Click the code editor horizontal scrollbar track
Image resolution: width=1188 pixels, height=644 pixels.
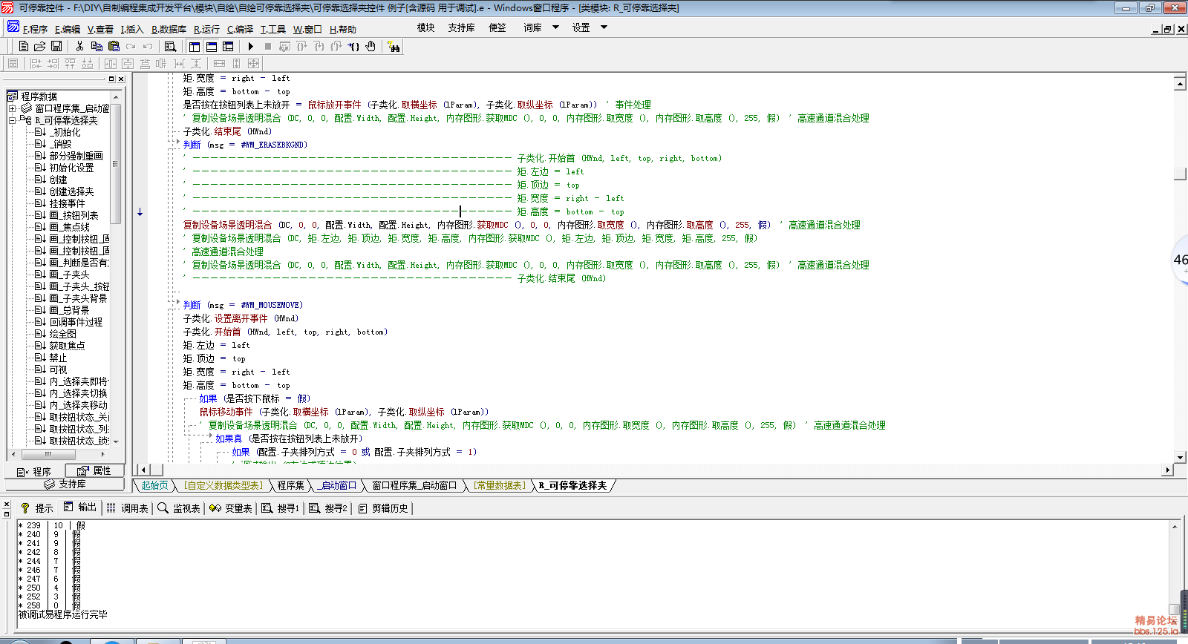tap(653, 470)
